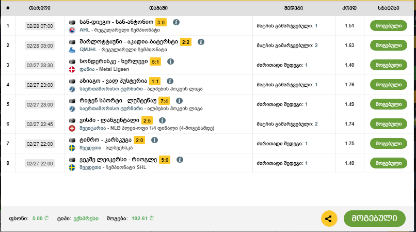The image size is (416, 232).
Task: Click the 2:2 score badge
Action: [x=186, y=42]
